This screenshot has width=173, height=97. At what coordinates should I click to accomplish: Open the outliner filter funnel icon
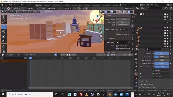[166, 8]
